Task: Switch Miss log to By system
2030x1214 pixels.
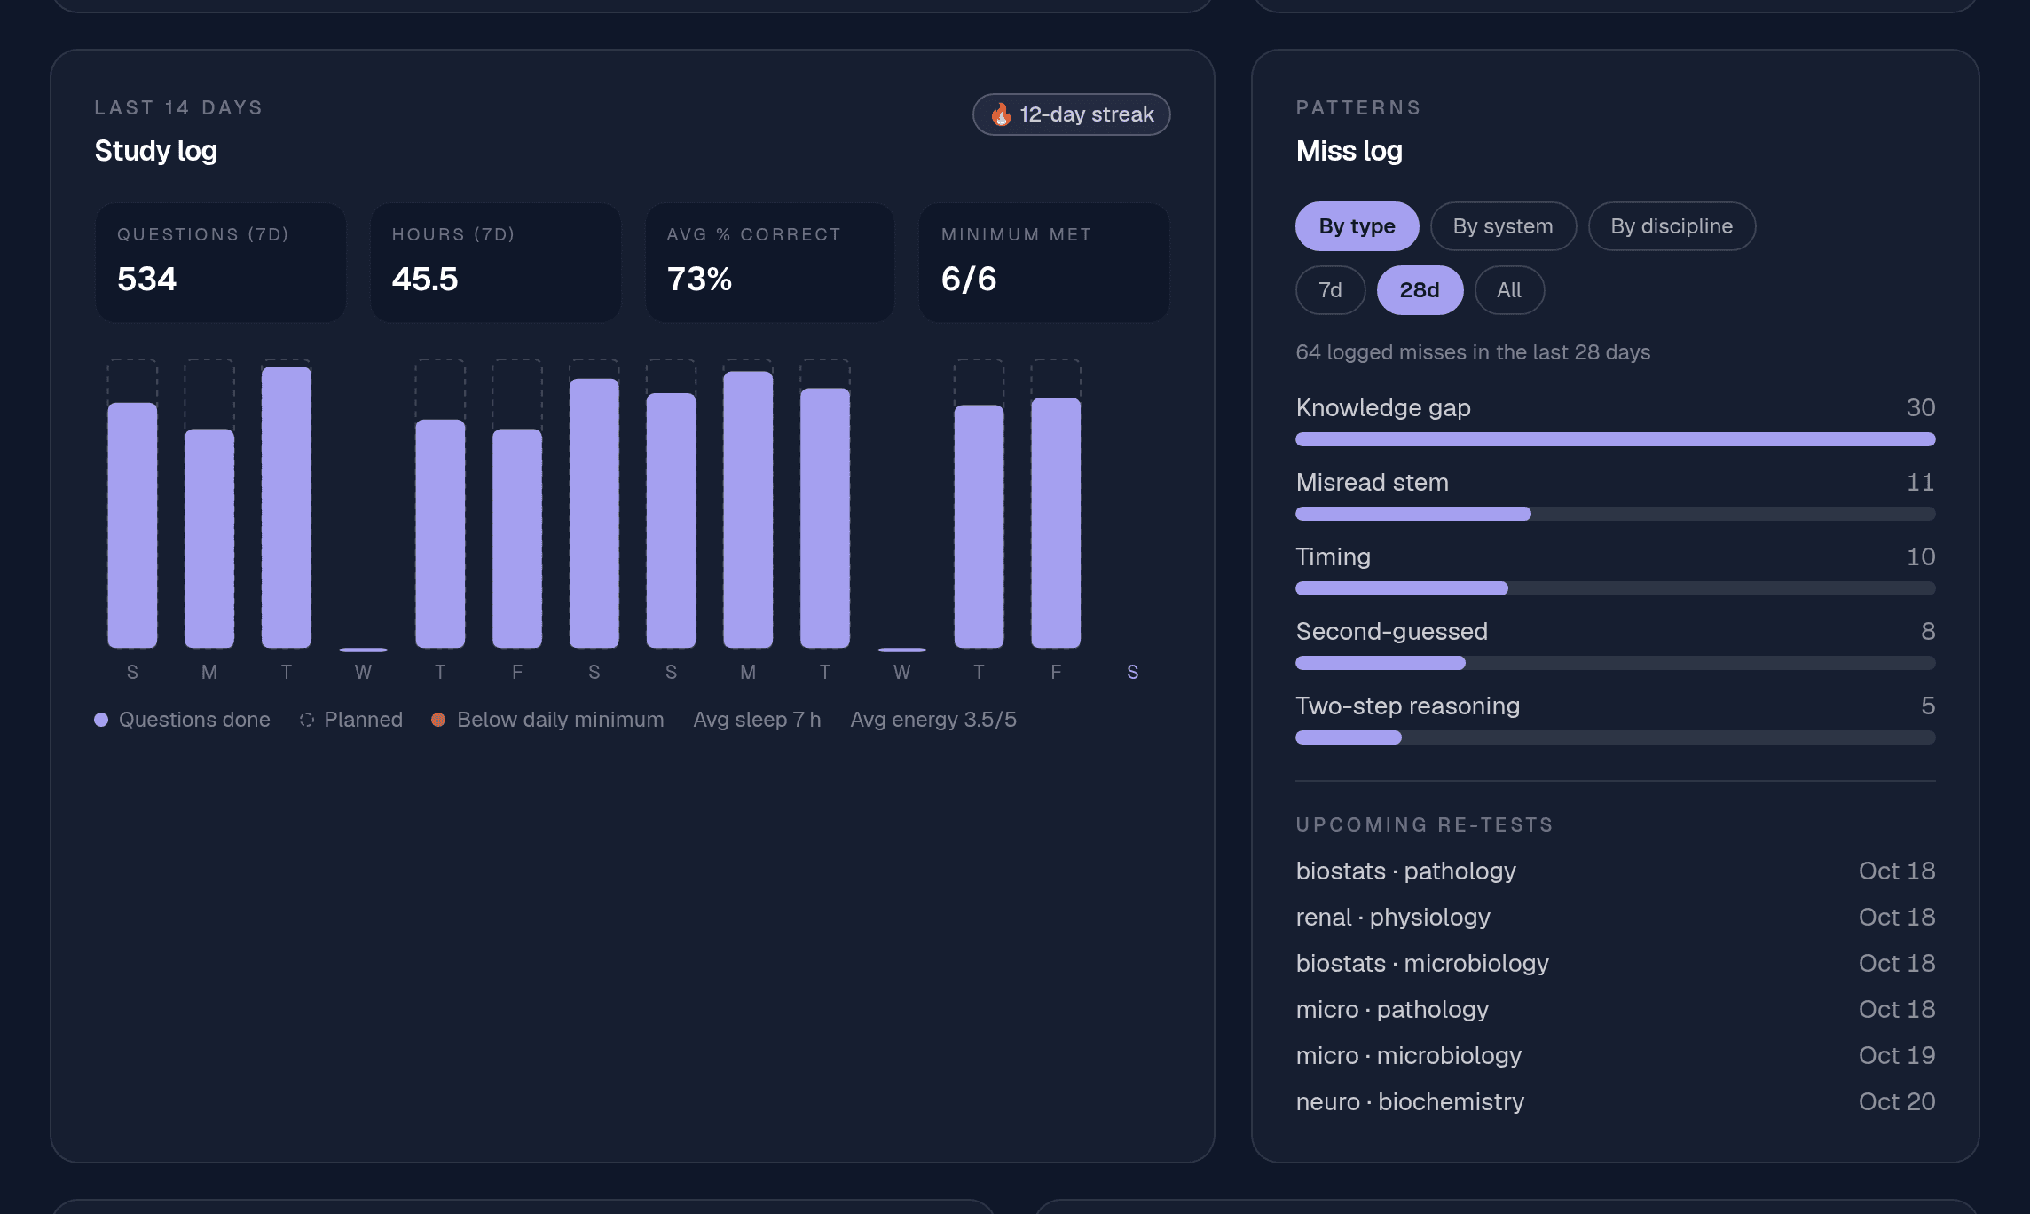Action: pyautogui.click(x=1503, y=226)
